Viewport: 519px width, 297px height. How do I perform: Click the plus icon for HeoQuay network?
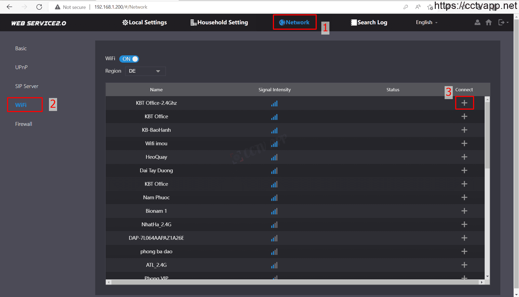464,157
